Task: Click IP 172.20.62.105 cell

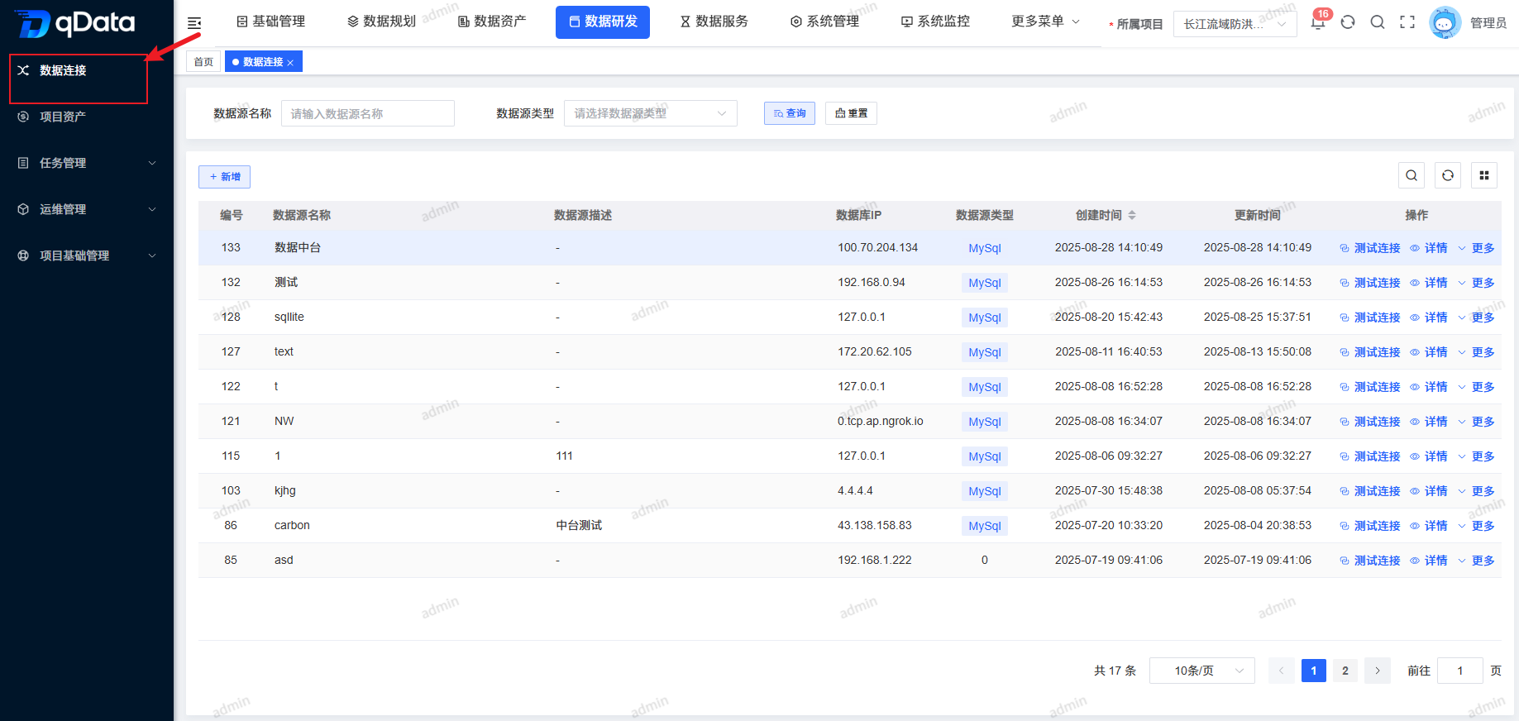Action: [875, 352]
